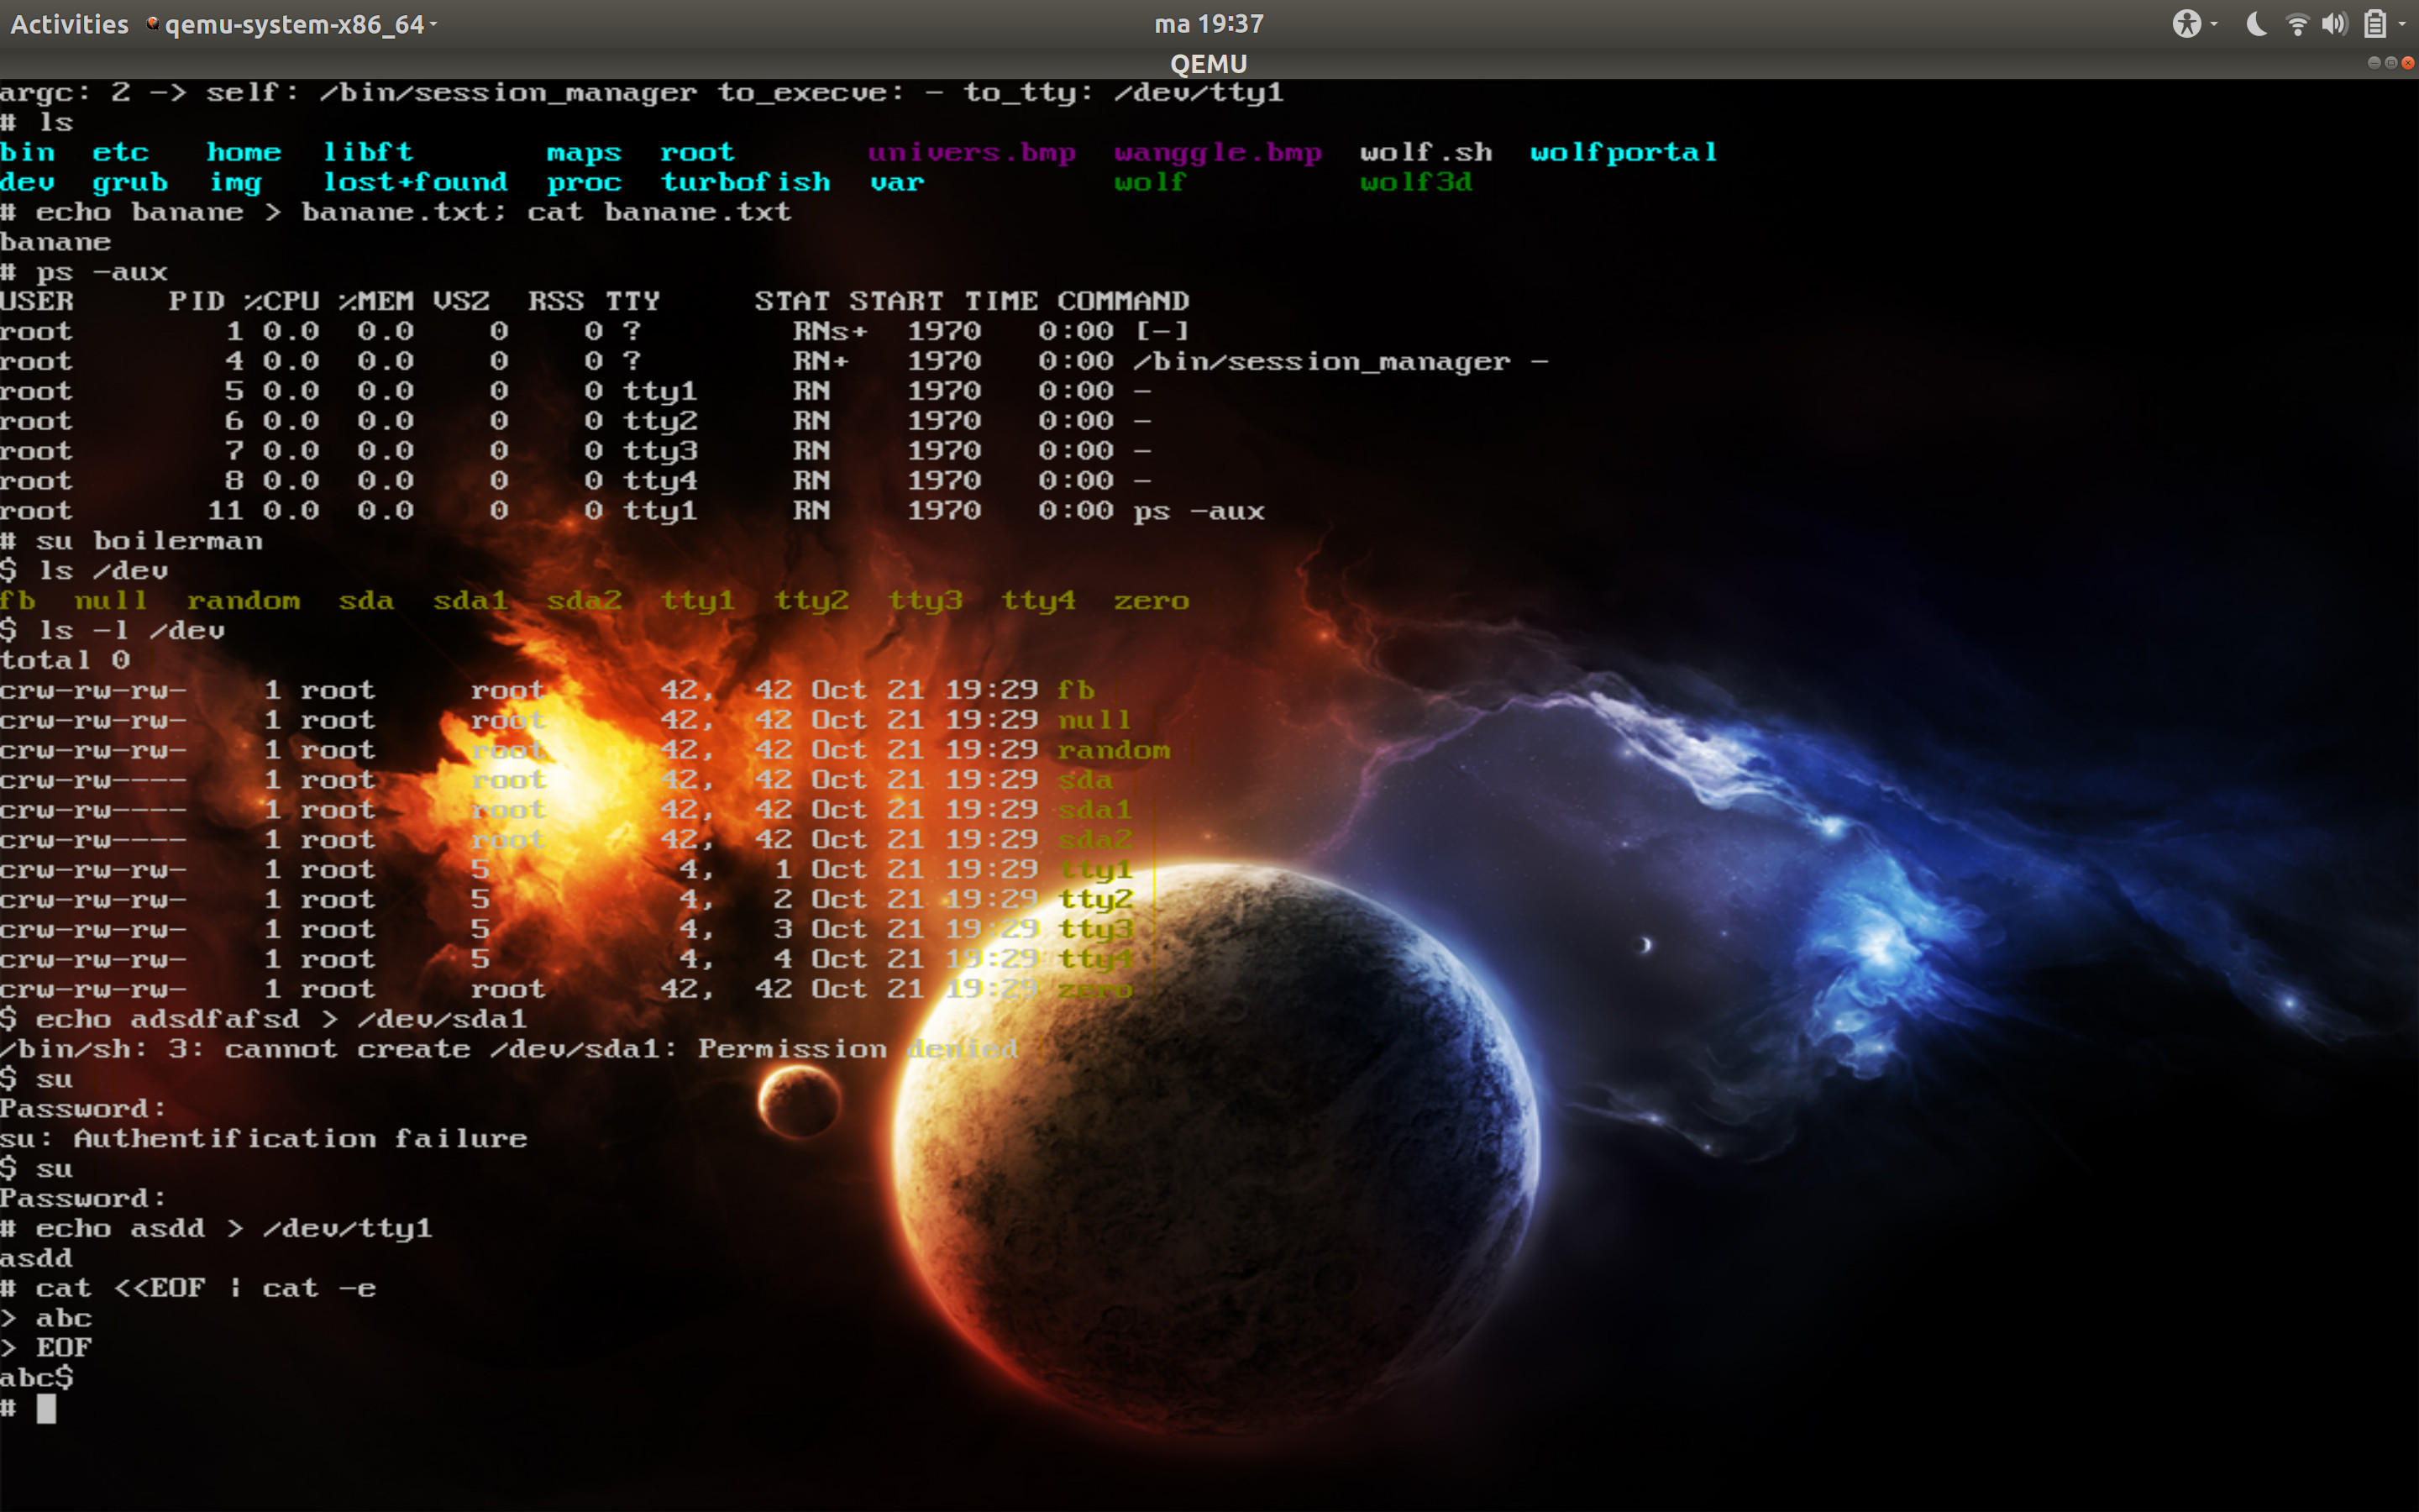
Task: Click the battery status icon
Action: pos(2375,24)
